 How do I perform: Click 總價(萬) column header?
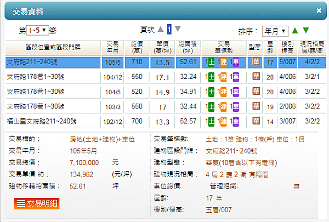[137, 48]
